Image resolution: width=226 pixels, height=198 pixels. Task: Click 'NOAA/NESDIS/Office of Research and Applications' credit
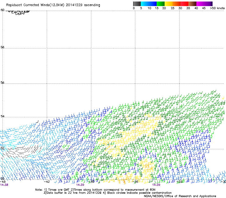click(x=180, y=196)
